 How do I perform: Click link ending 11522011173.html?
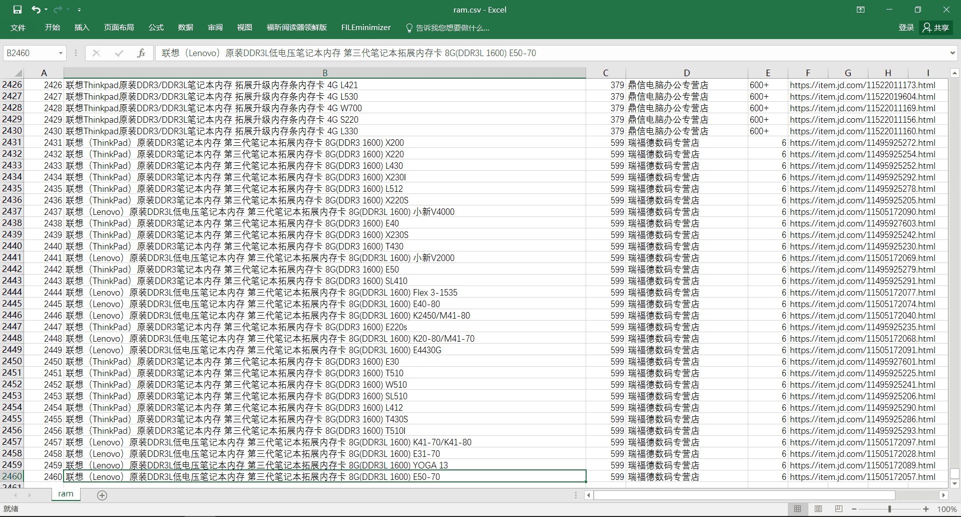pyautogui.click(x=862, y=85)
